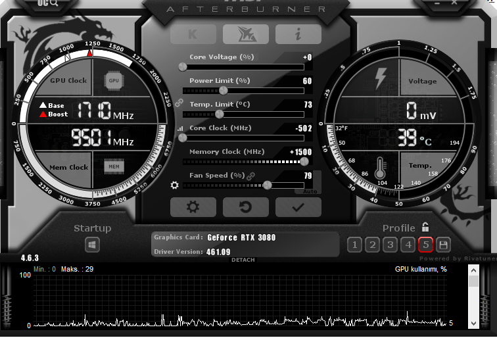Apply settings with the checkmark button
Viewport: 497px width, 340px height.
[298, 207]
